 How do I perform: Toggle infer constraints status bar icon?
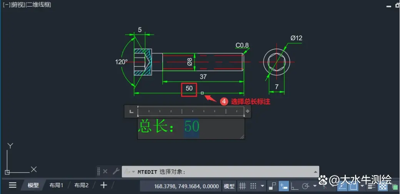(272, 186)
